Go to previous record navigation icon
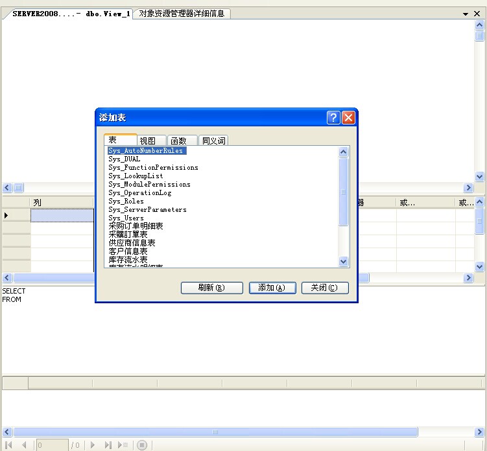 point(24,445)
